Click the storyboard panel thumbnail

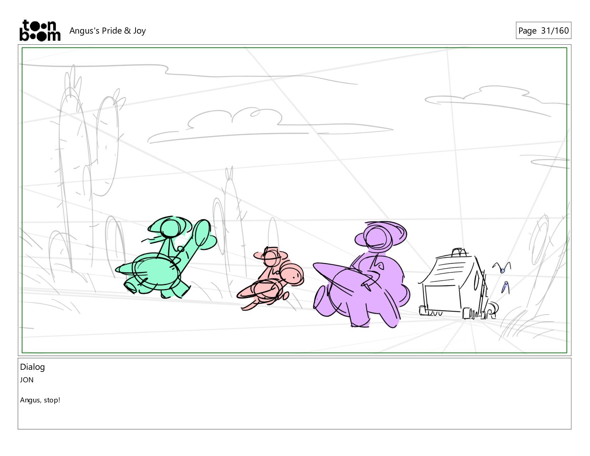point(294,200)
